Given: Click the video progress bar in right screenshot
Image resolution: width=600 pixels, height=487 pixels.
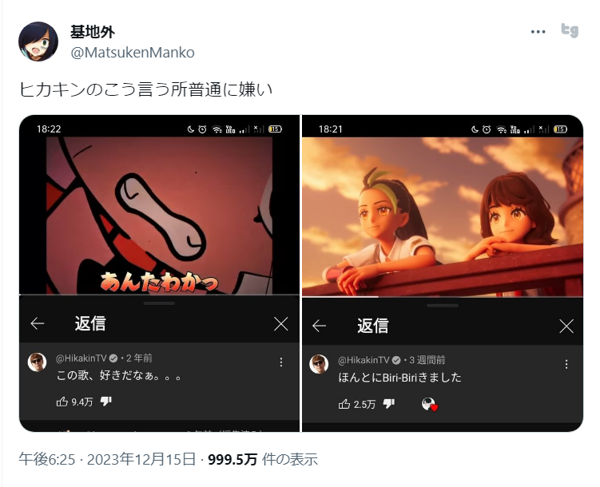Looking at the screenshot, I should pos(443,297).
